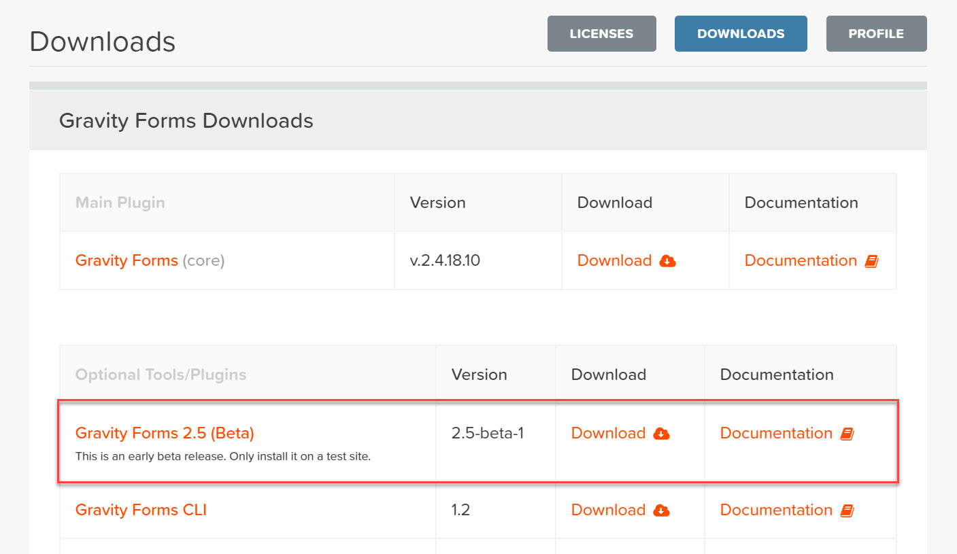Open Gravity Forms 2.5 (Beta) link
Viewport: 957px width, 554px height.
pyautogui.click(x=165, y=433)
